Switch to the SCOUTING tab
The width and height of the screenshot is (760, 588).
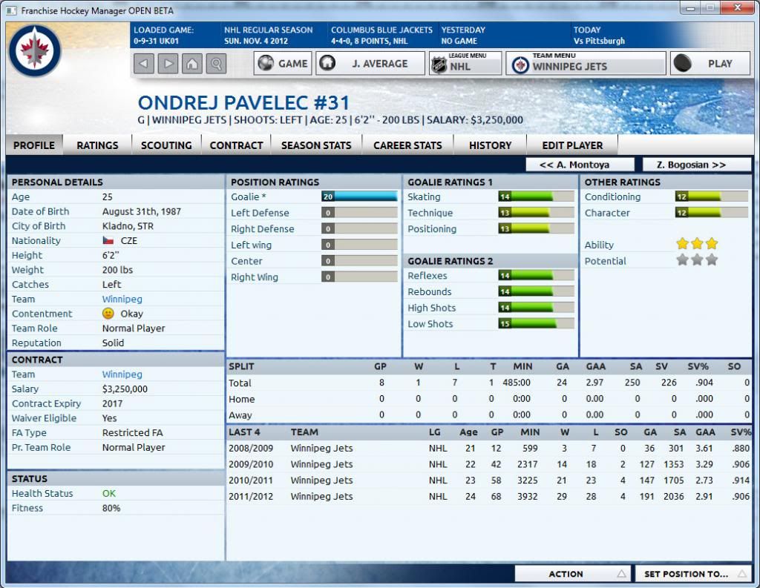click(x=166, y=145)
